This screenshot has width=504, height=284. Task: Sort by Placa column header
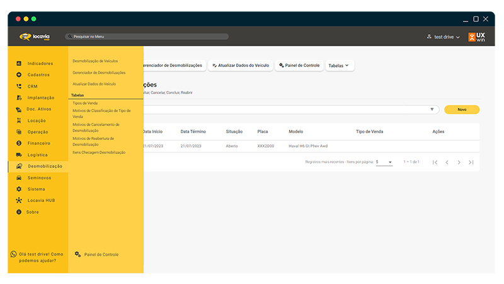(263, 131)
